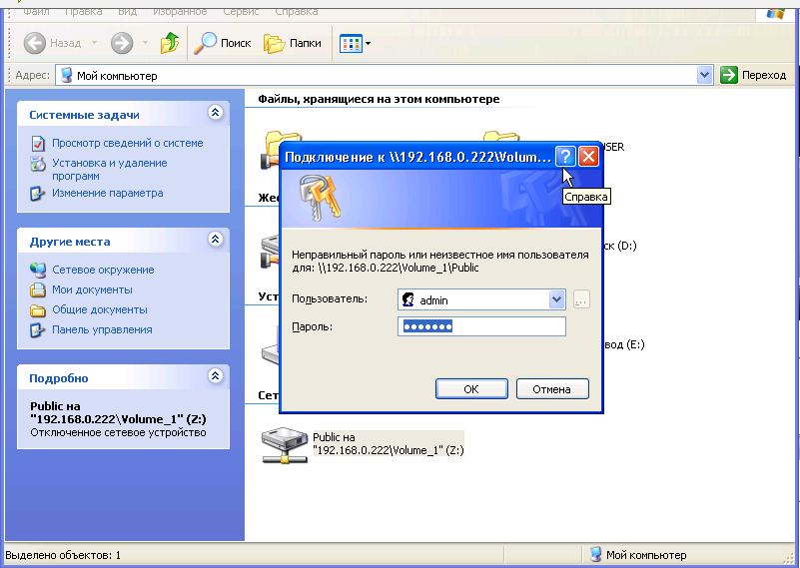Select the Public network drive Z: icon
Viewport: 800px width, 568px height.
pos(285,445)
